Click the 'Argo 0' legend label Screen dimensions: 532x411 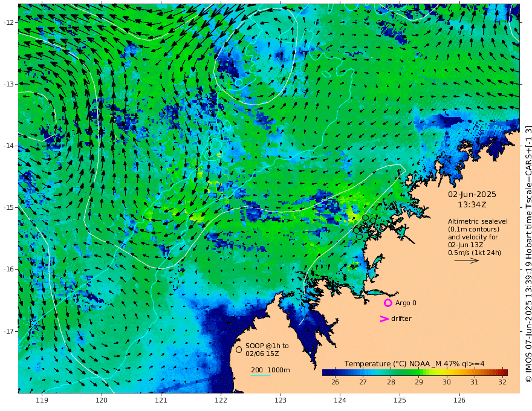(x=406, y=303)
